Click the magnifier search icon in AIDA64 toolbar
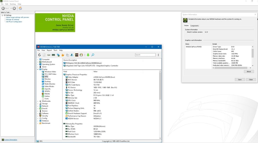 (x=93, y=55)
